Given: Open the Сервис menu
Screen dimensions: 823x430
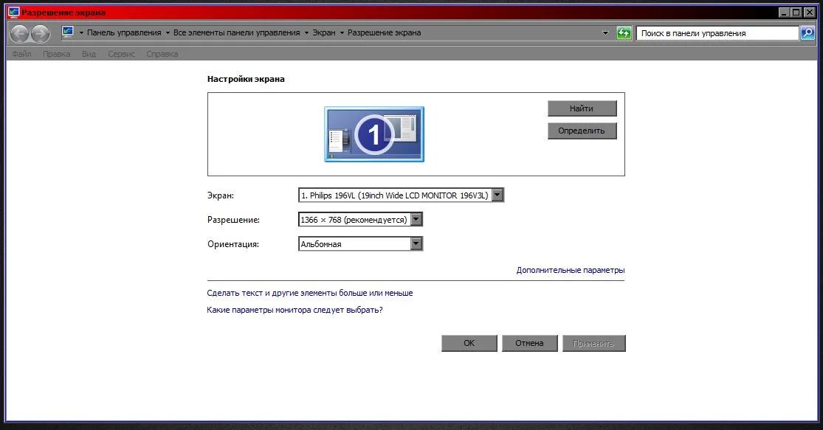Looking at the screenshot, I should [x=121, y=54].
